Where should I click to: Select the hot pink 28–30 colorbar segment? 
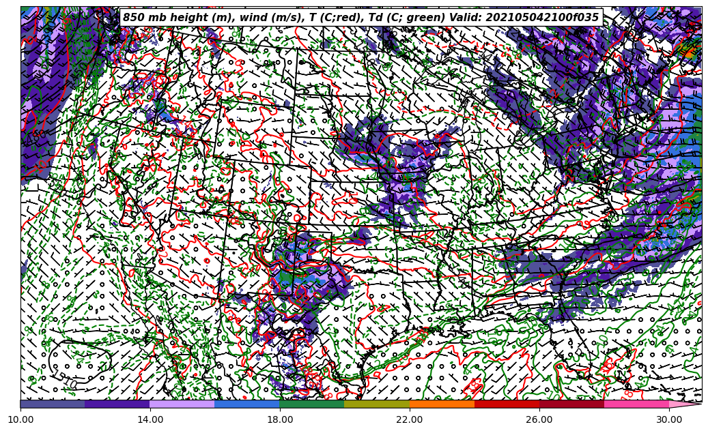[636, 404]
